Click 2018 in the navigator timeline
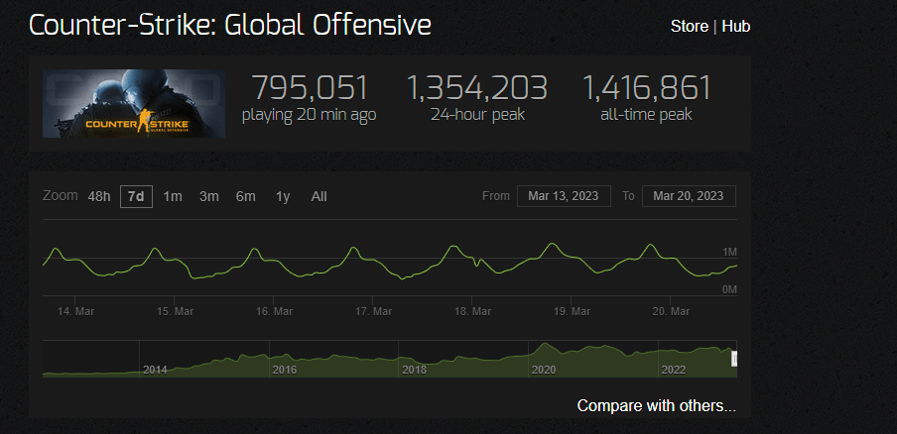This screenshot has width=897, height=434. coord(414,370)
